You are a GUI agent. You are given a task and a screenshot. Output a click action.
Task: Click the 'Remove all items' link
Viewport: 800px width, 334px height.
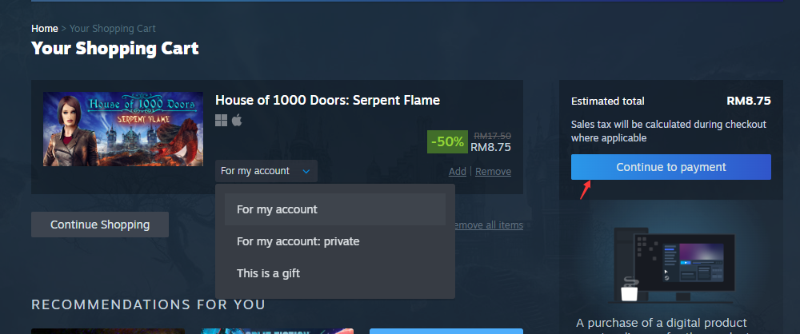click(489, 225)
